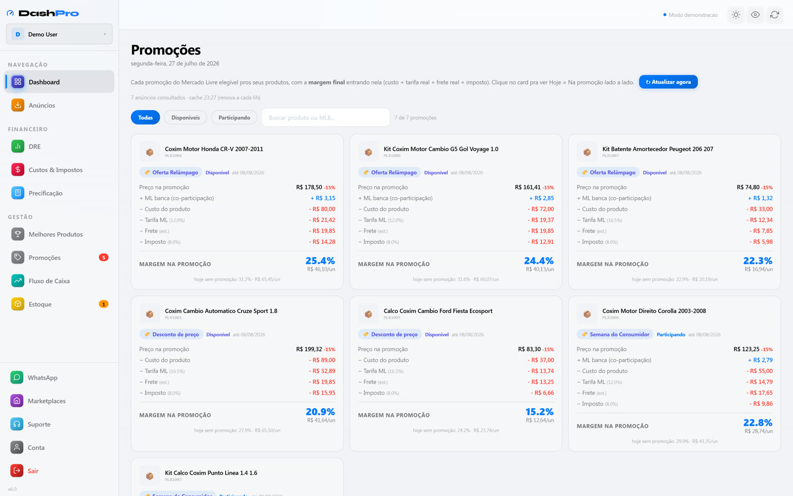This screenshot has height=496, width=793.
Task: Click the Sair logout icon
Action: pyautogui.click(x=17, y=471)
